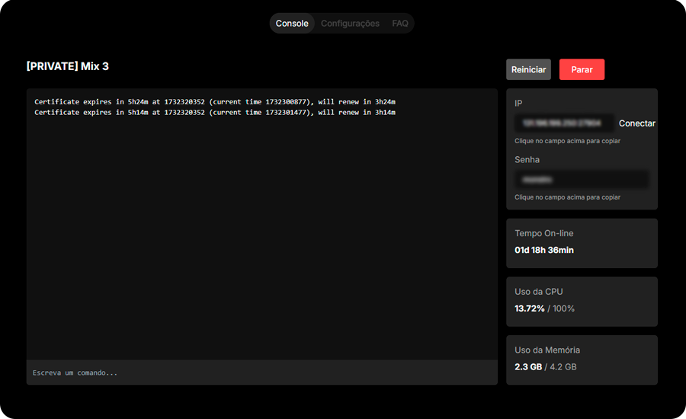
Task: Click the Uso da Memória value
Action: (x=528, y=366)
